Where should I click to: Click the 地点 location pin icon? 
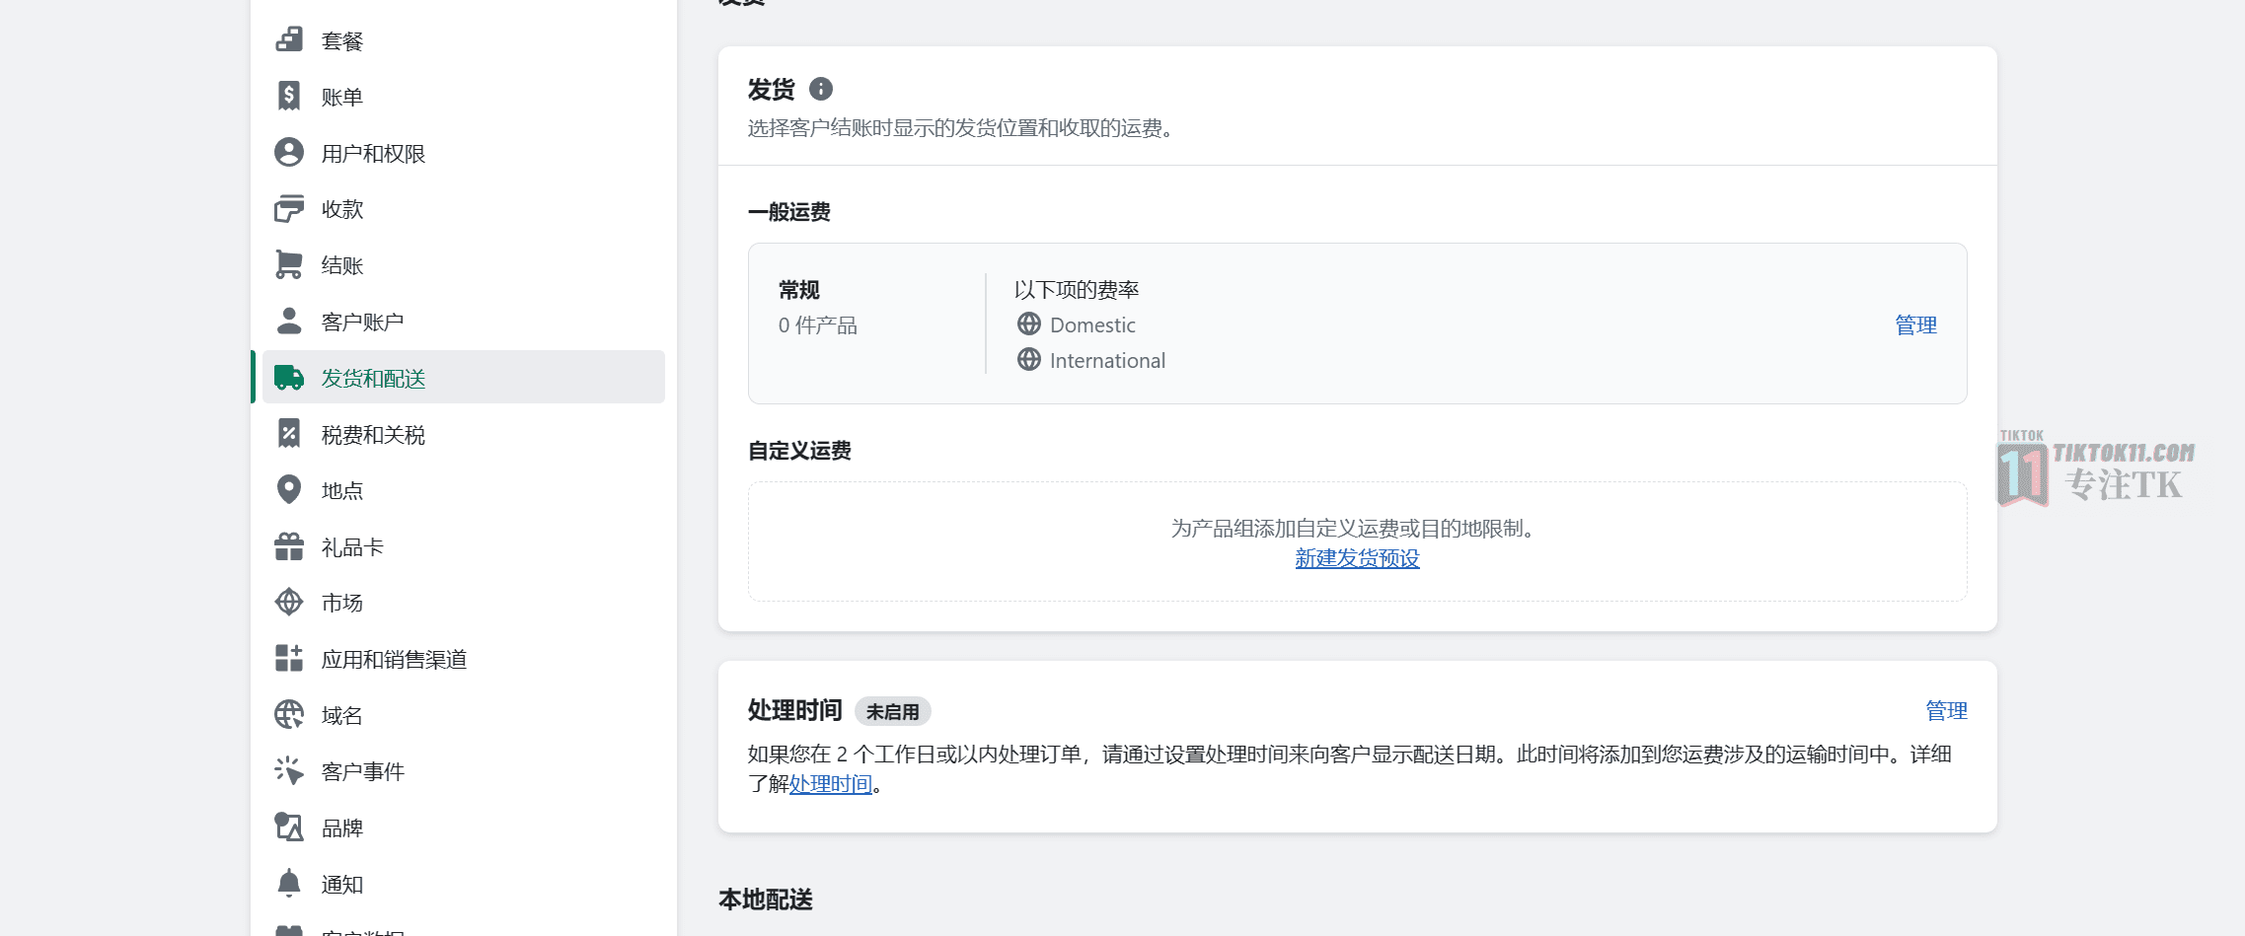pos(289,490)
